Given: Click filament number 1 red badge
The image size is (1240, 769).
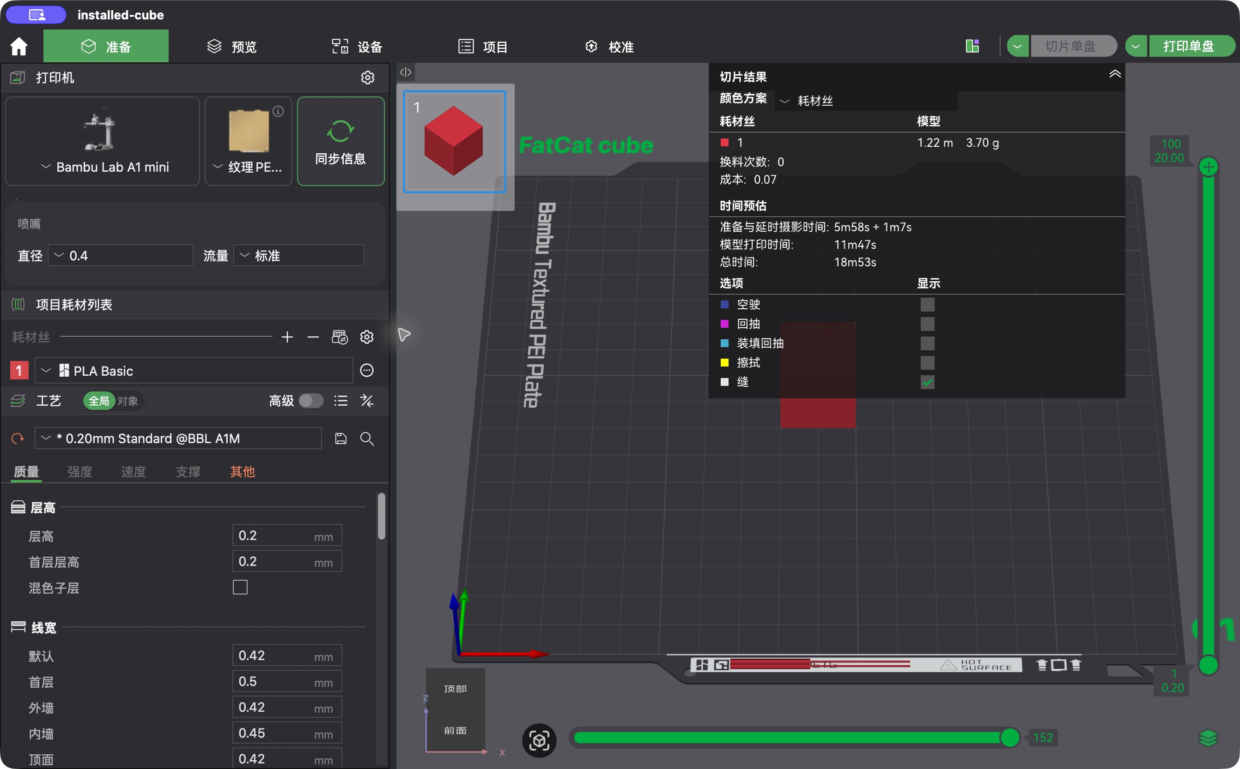Looking at the screenshot, I should 19,370.
